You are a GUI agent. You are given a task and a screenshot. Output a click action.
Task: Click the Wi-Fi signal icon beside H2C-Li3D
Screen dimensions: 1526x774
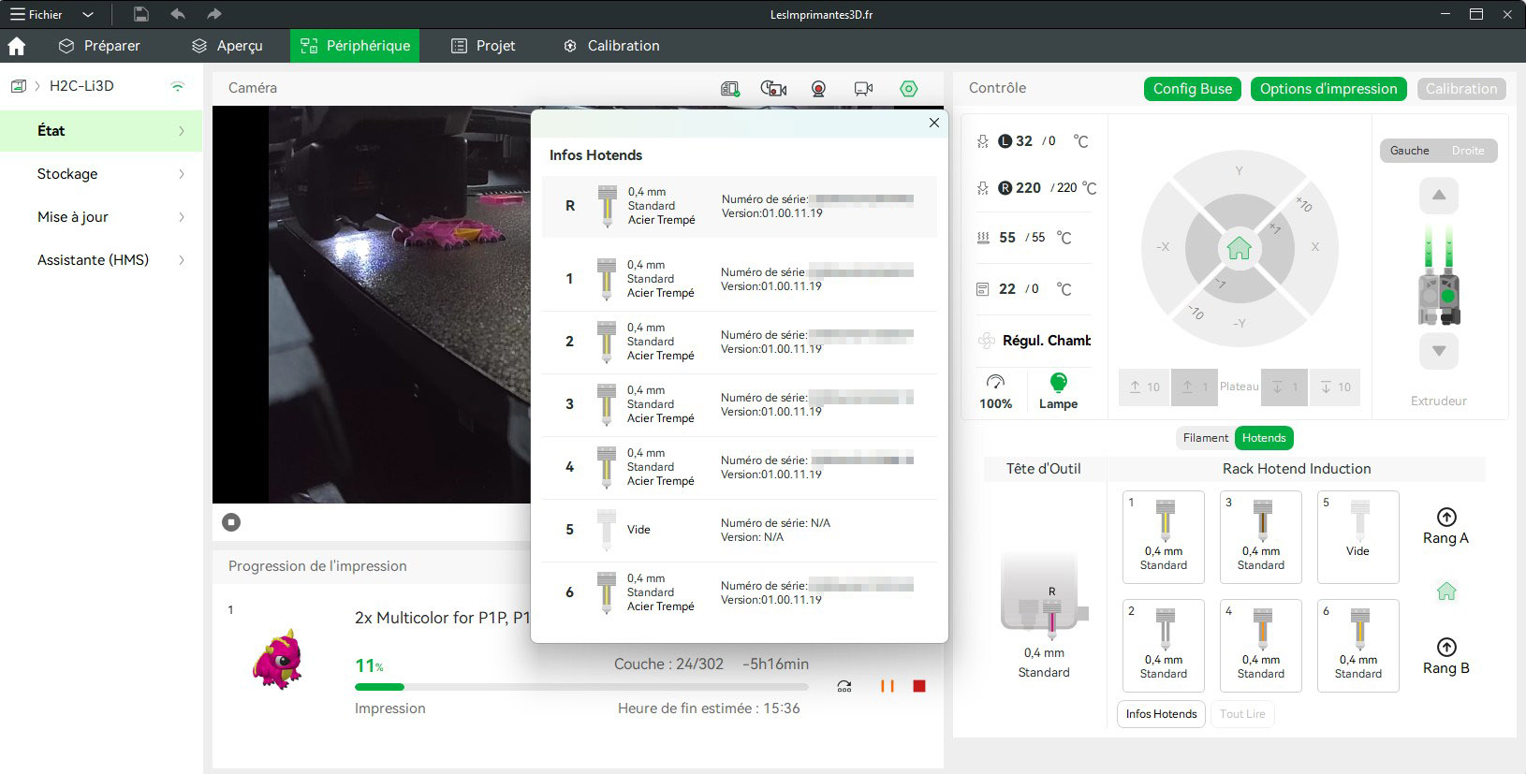[177, 86]
